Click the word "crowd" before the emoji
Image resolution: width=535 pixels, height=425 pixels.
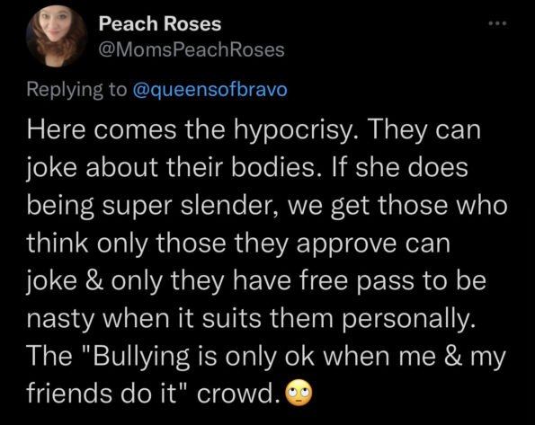(x=237, y=393)
